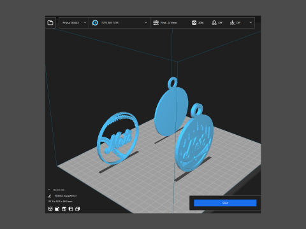Click the extruder material circle icon

coord(95,23)
